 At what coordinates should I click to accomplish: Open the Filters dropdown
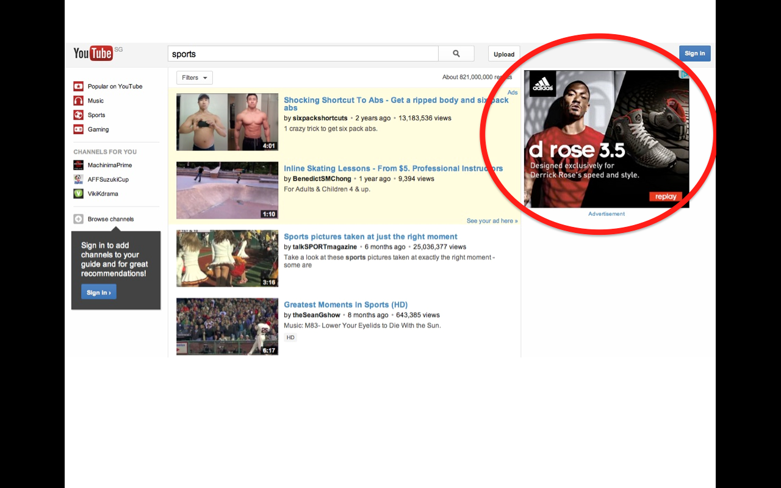[x=194, y=77]
